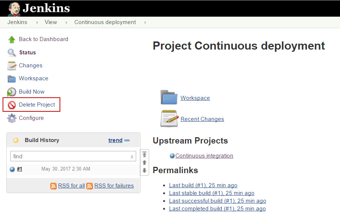Image resolution: width=340 pixels, height=219 pixels.
Task: Click the Status magnifying glass icon
Action: [12, 53]
